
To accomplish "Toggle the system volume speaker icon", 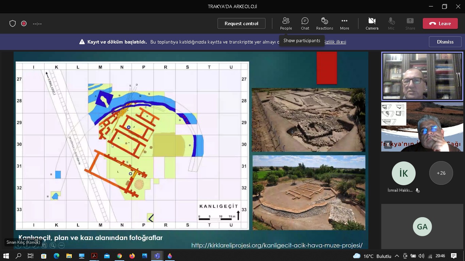I will click(421, 256).
